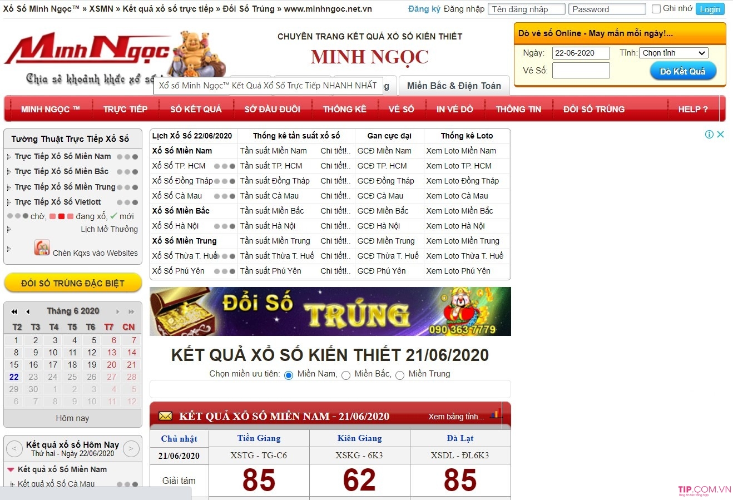This screenshot has height=500, width=733.
Task: Open Trực Tiếp Xổ Số Miền Bắc
Action: click(62, 171)
